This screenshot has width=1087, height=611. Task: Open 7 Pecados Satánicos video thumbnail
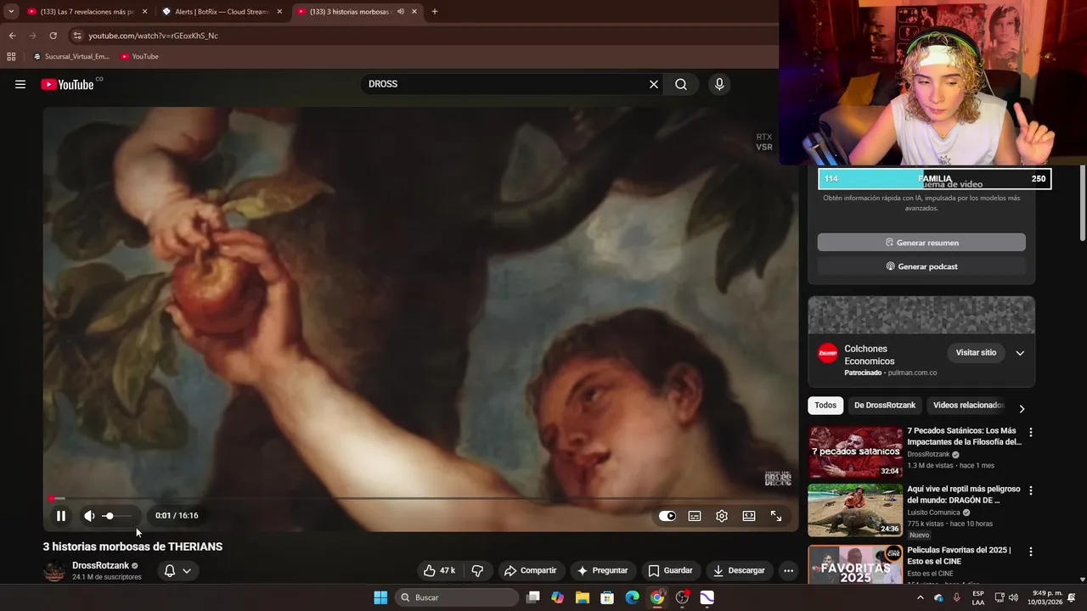pyautogui.click(x=855, y=452)
